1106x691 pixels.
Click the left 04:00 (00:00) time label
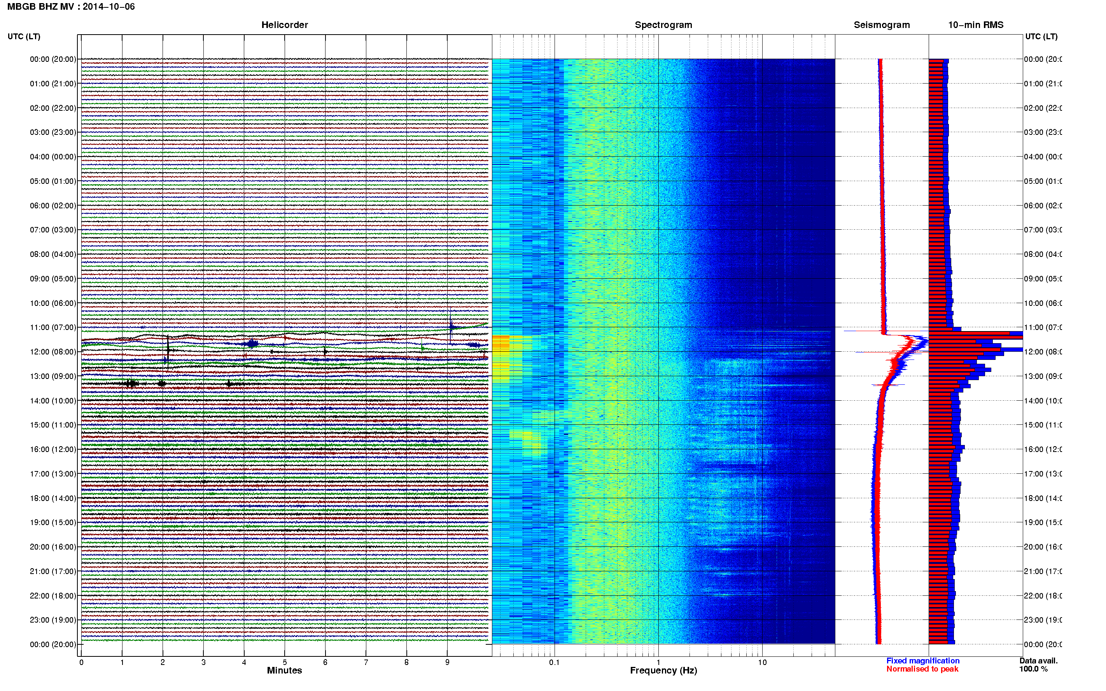click(x=53, y=157)
